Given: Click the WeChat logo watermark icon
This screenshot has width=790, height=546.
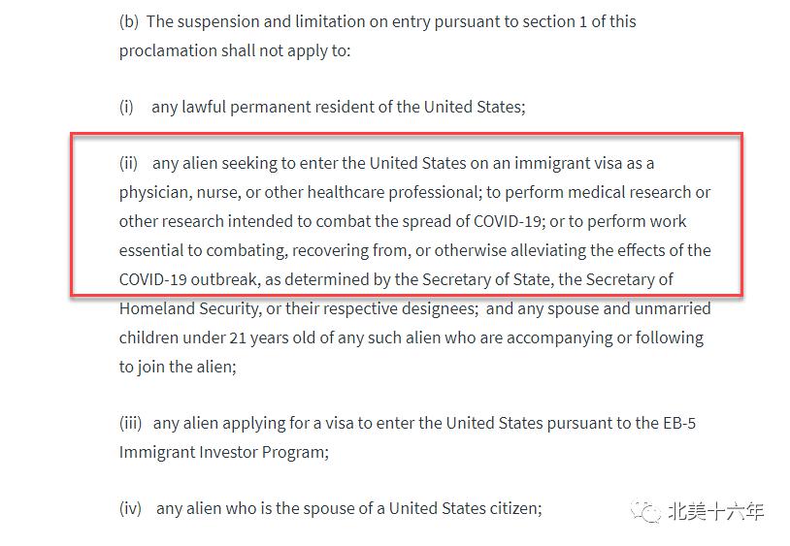Looking at the screenshot, I should point(646,512).
